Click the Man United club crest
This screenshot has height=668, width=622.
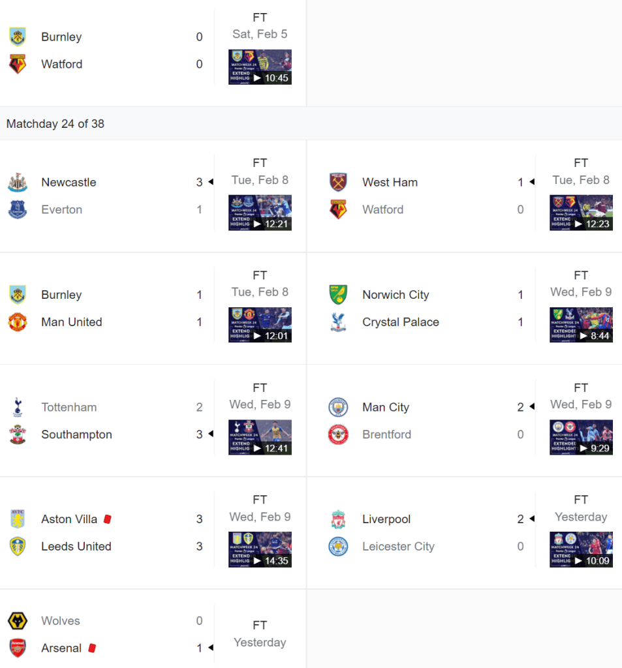point(18,322)
